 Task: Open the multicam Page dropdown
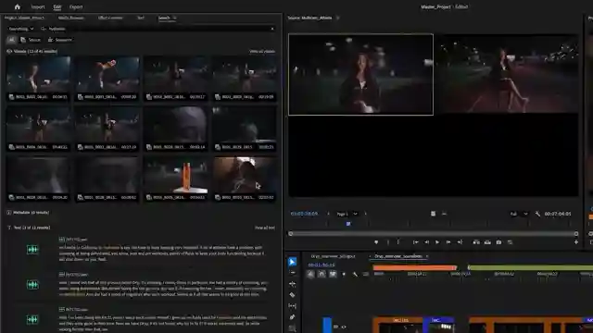point(347,214)
